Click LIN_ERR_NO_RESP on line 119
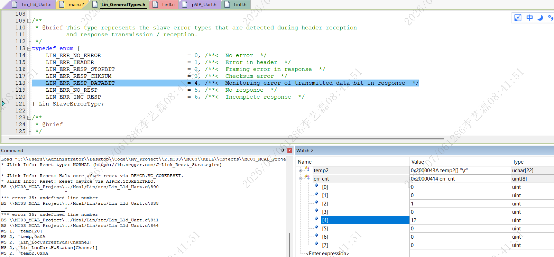Viewport: 554px width, 257px height. (72, 90)
